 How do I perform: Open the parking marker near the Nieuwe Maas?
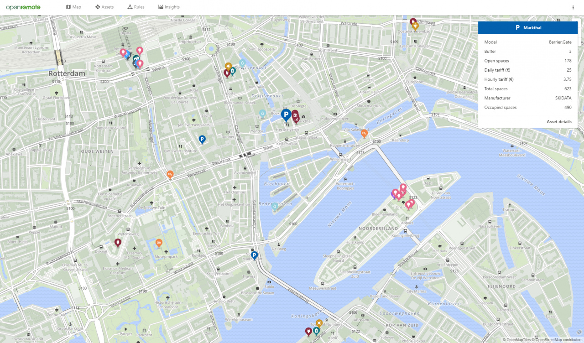(254, 255)
